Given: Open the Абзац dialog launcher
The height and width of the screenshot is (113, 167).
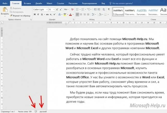Looking at the screenshot, I should 110,20.
